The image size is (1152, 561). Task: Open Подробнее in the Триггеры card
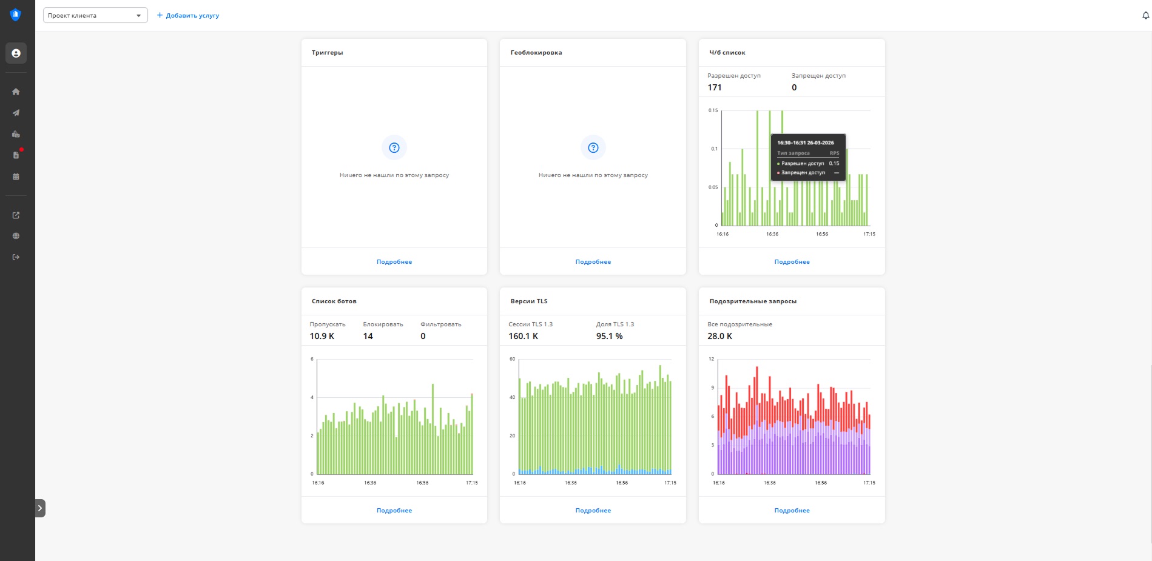coord(394,262)
